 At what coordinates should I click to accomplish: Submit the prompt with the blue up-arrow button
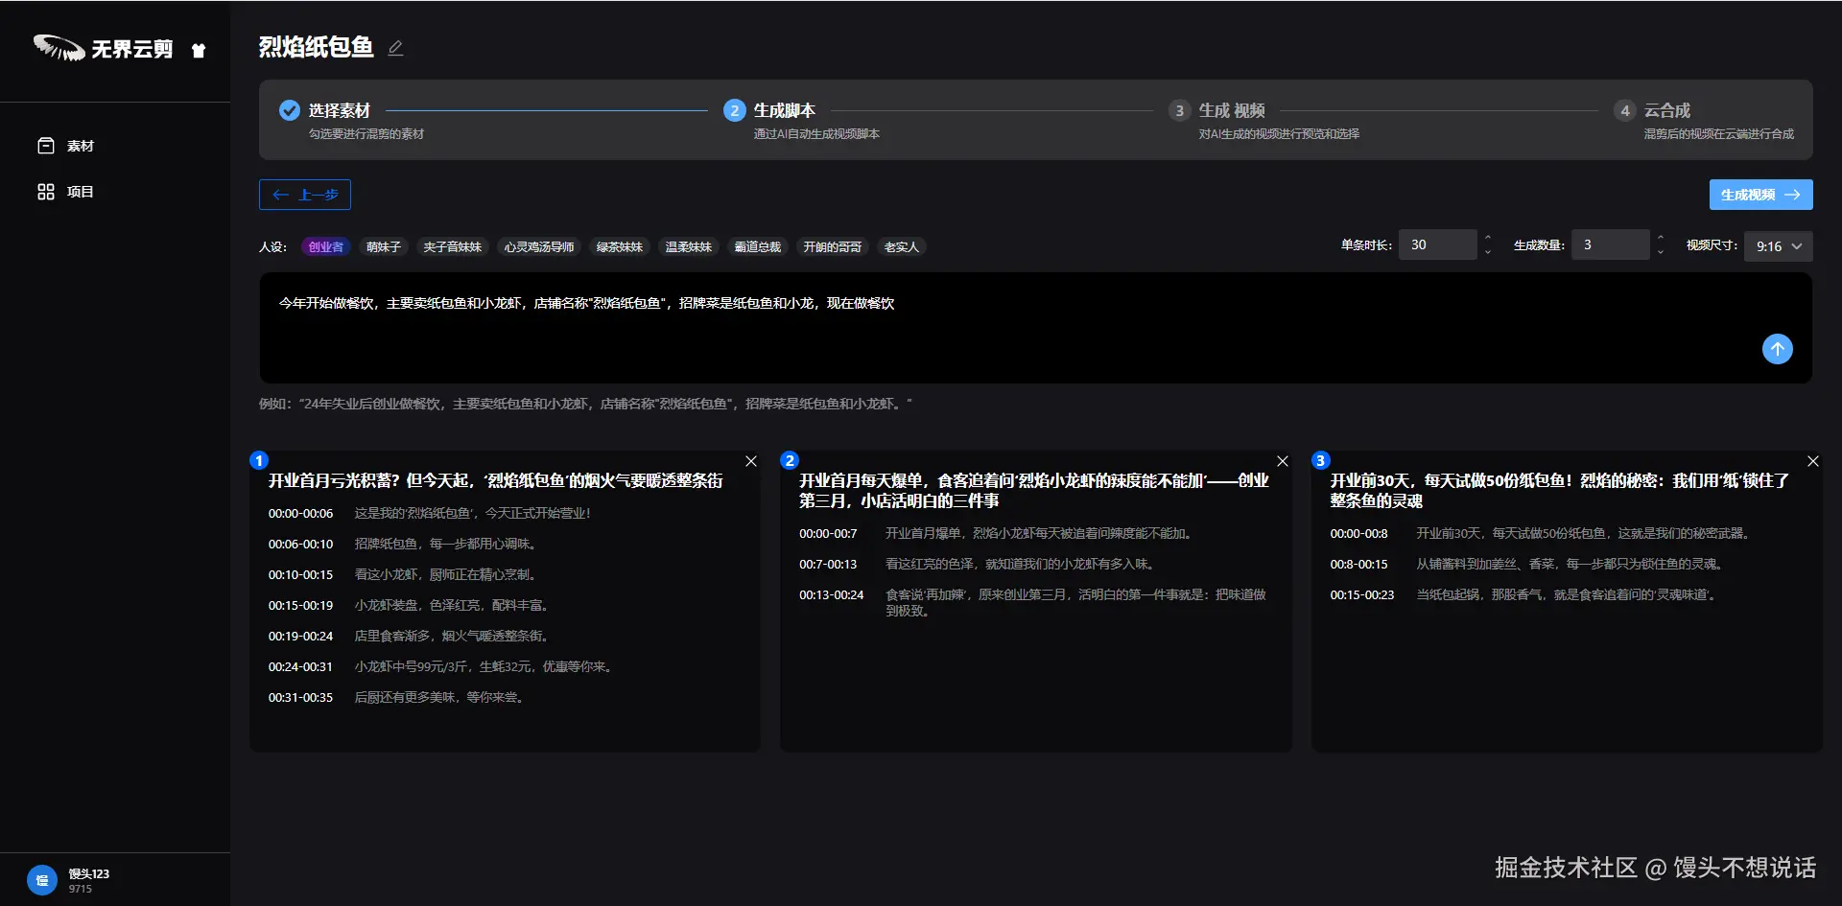1778,349
